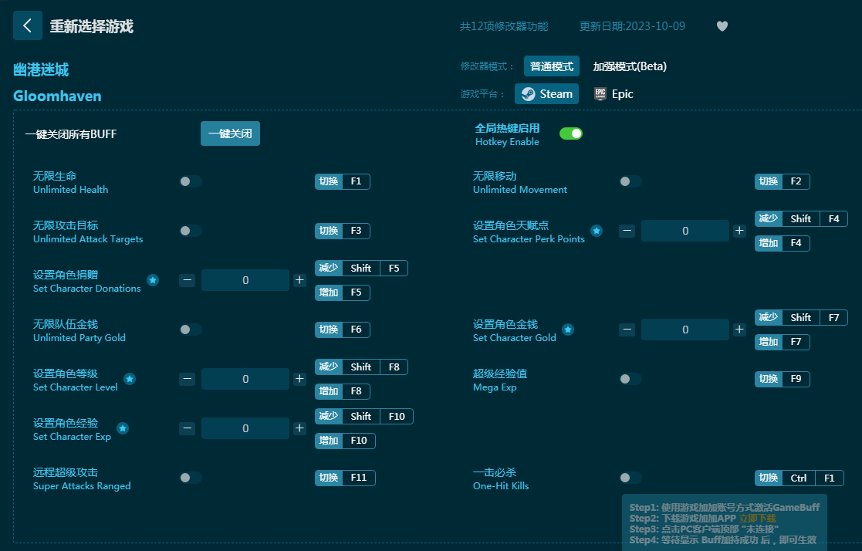Toggle Unlimited Health on
The height and width of the screenshot is (551, 862).
[x=190, y=181]
